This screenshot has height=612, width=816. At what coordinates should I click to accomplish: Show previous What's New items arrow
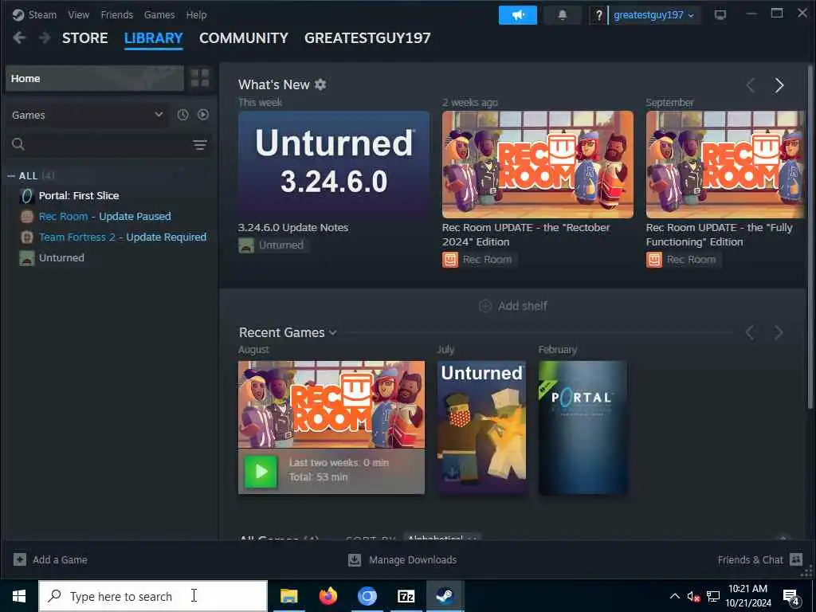[750, 85]
